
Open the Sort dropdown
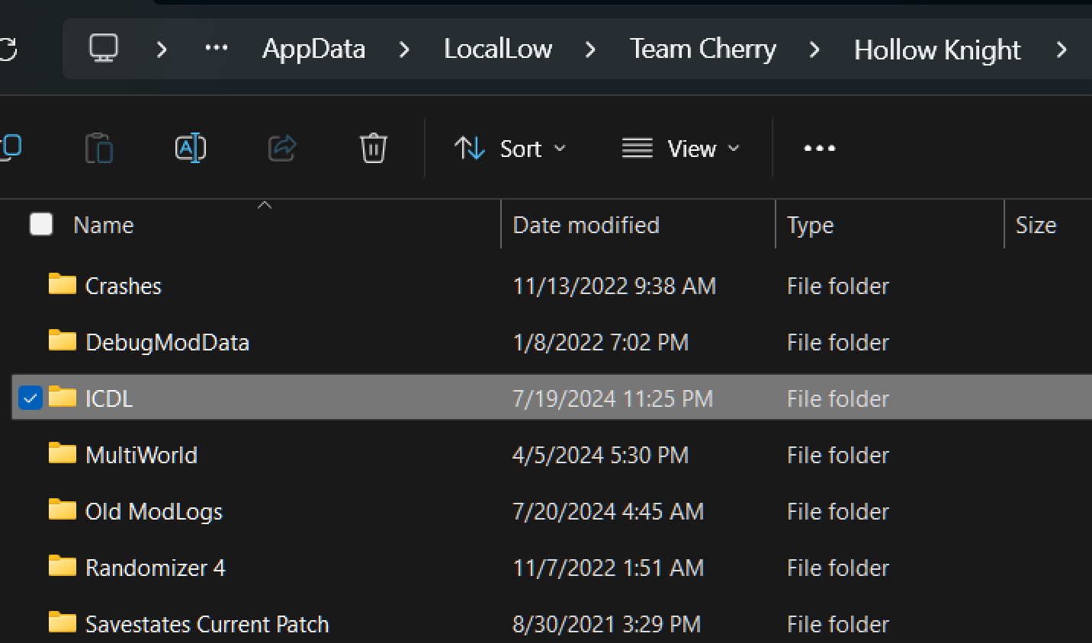[510, 148]
